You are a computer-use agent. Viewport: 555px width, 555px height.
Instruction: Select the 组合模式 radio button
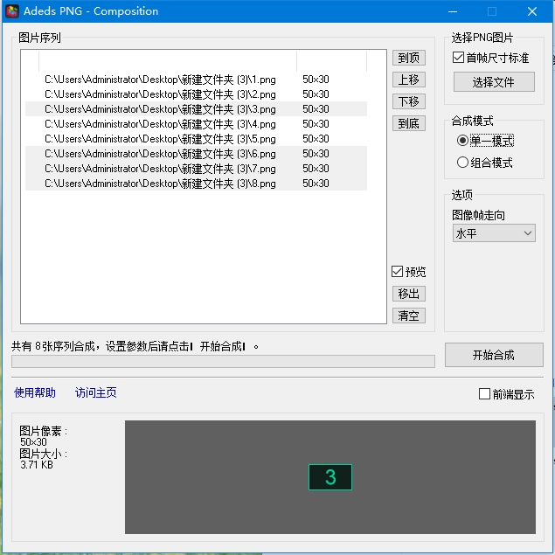(484, 163)
